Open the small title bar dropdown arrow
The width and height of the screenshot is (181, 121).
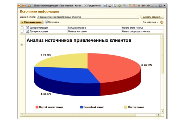click(152, 6)
